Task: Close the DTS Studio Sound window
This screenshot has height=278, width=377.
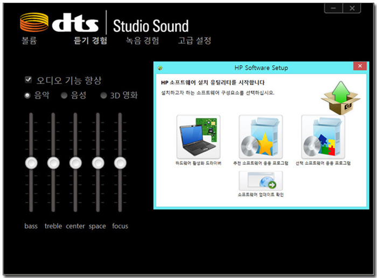Action: (352, 8)
